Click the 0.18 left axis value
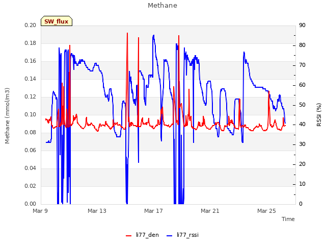326x245 pixels. coord(31,43)
